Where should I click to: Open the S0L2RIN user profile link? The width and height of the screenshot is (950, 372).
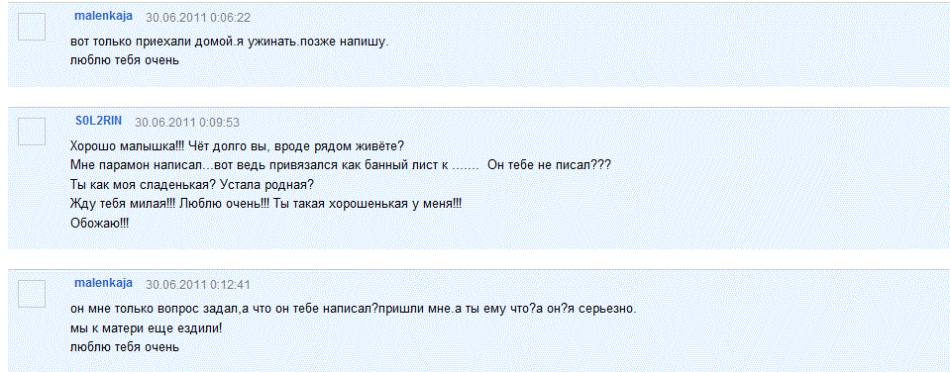[98, 121]
